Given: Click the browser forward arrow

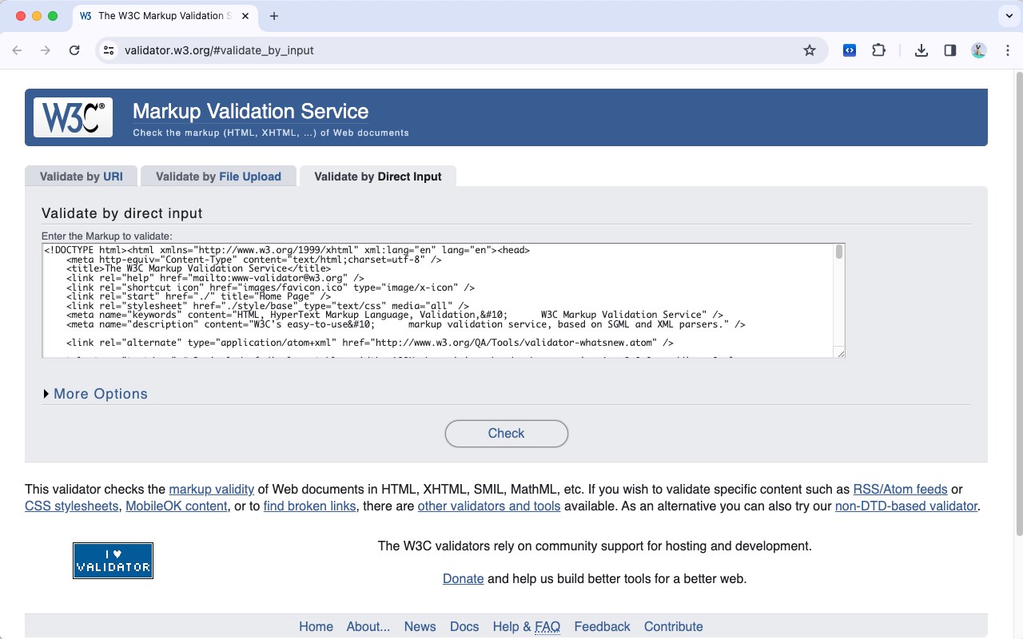Looking at the screenshot, I should point(46,50).
